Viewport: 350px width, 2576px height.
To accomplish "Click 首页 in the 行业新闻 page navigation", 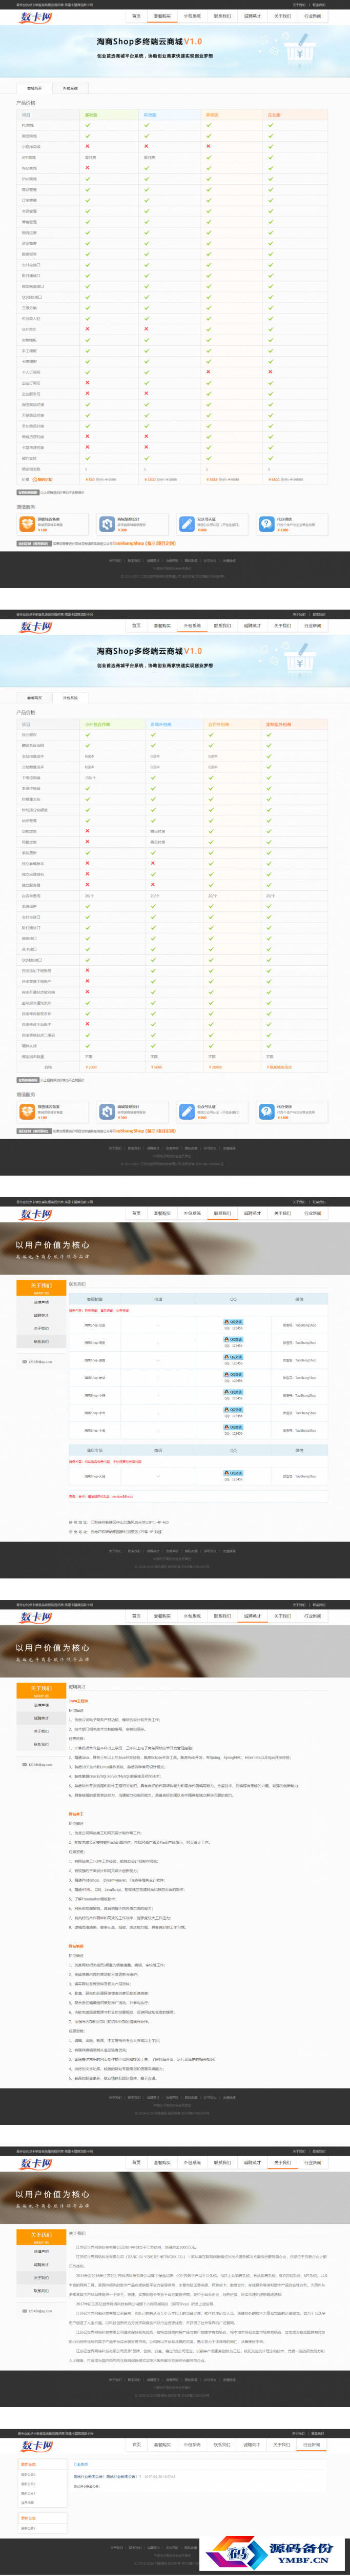I will pos(137,2445).
